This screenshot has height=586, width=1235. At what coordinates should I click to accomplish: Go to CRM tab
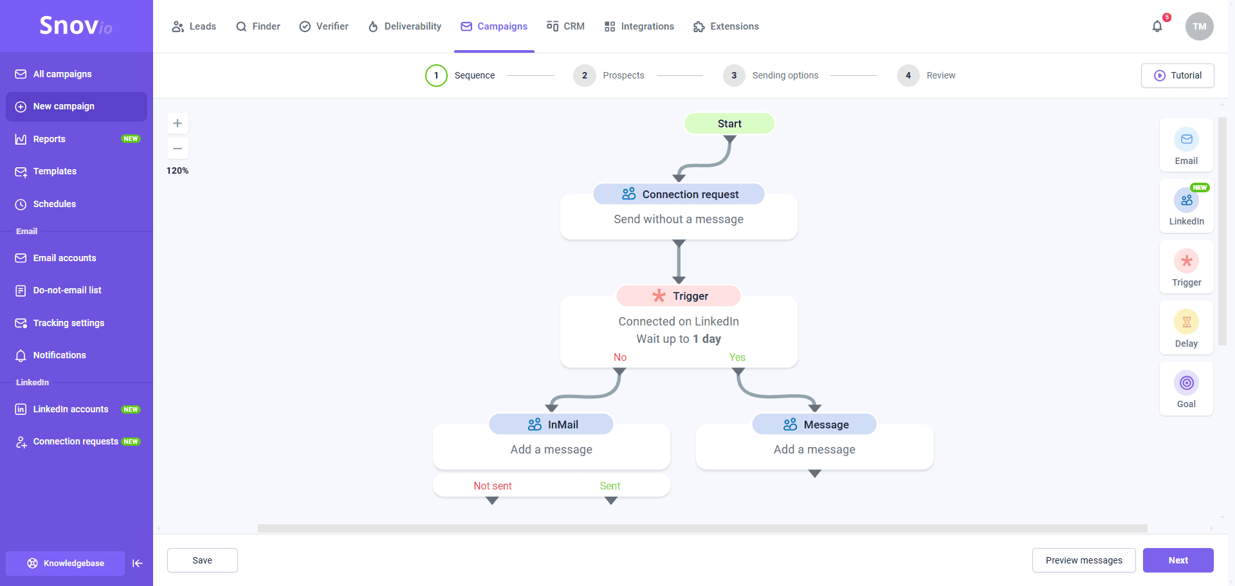(x=565, y=26)
